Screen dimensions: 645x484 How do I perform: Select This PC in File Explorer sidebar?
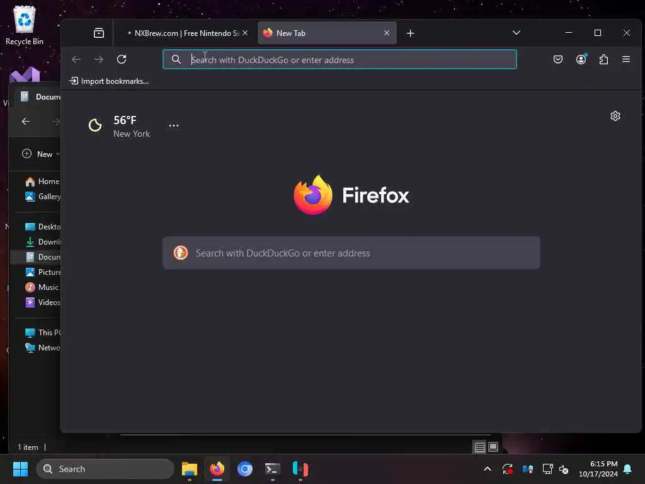[x=43, y=333]
